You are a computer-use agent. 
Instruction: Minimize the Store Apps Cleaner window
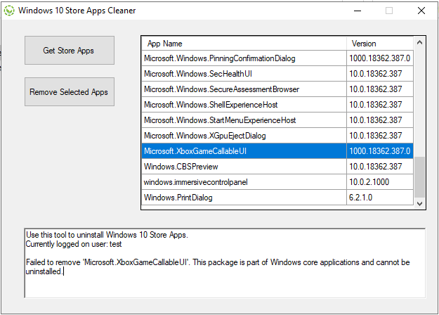[358, 11]
